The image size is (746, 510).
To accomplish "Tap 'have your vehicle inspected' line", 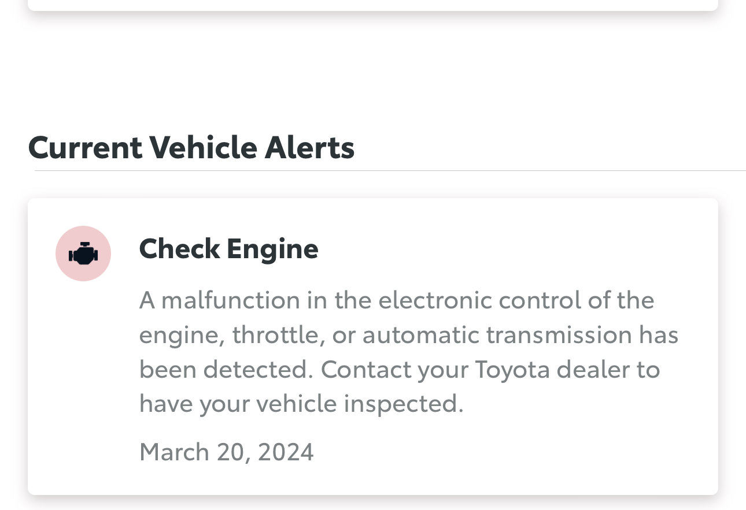I will tap(301, 404).
